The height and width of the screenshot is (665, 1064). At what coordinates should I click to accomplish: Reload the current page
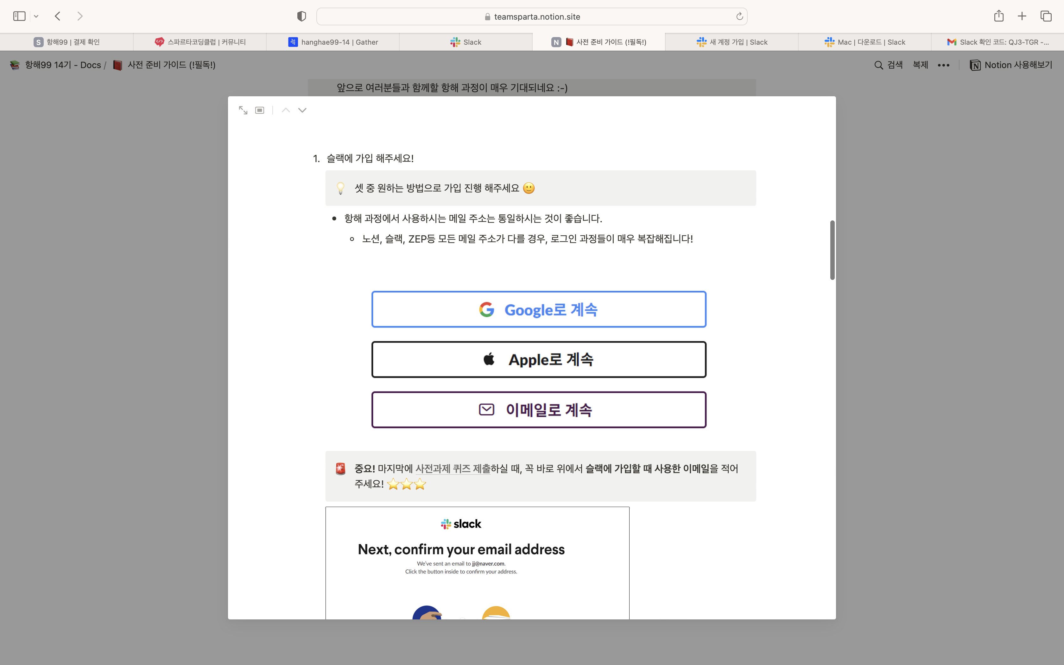coord(739,16)
